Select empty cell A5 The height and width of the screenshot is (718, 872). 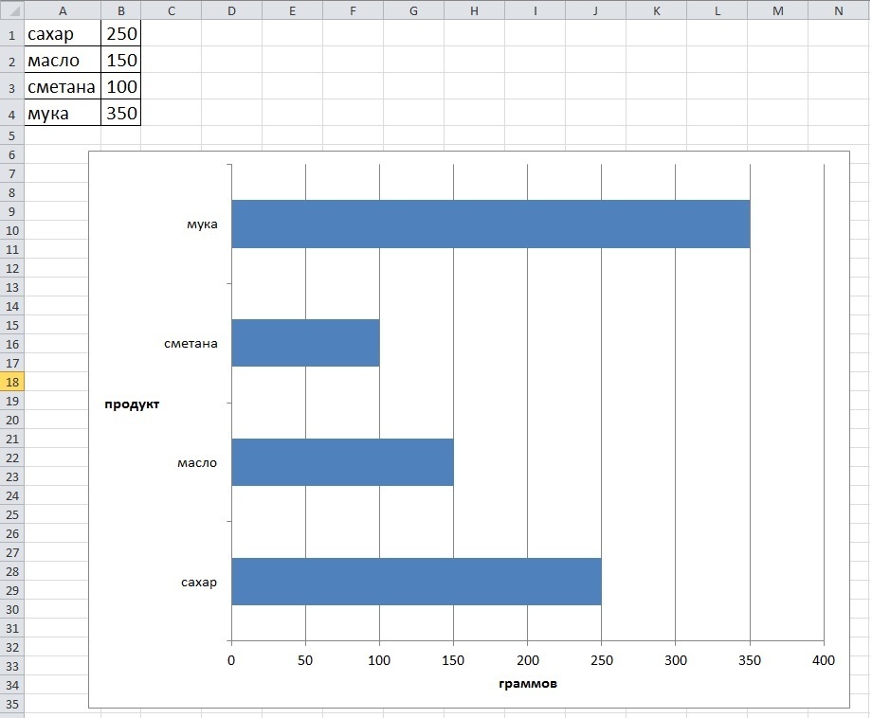pyautogui.click(x=63, y=135)
